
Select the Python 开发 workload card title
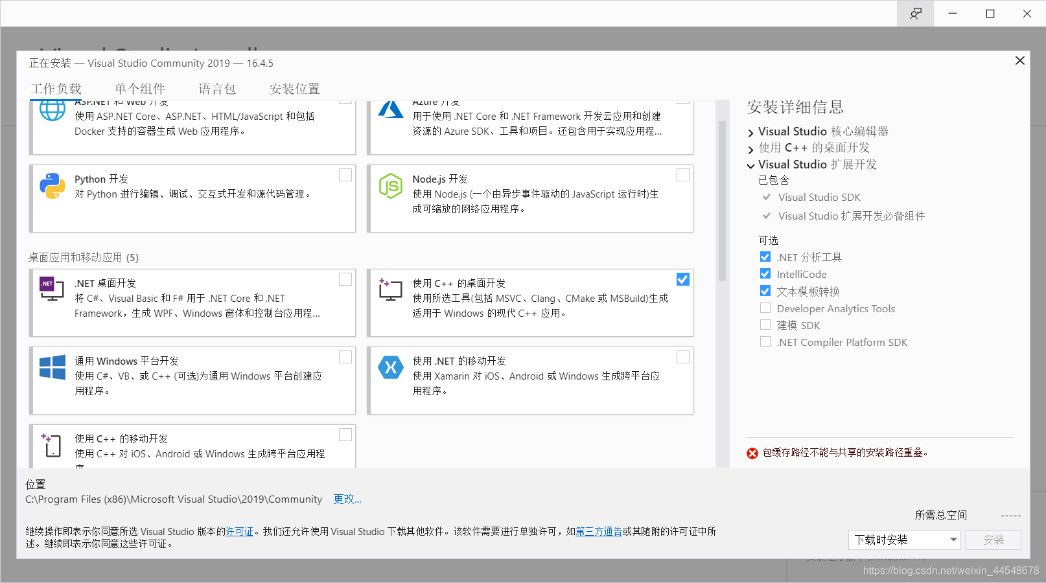[102, 179]
